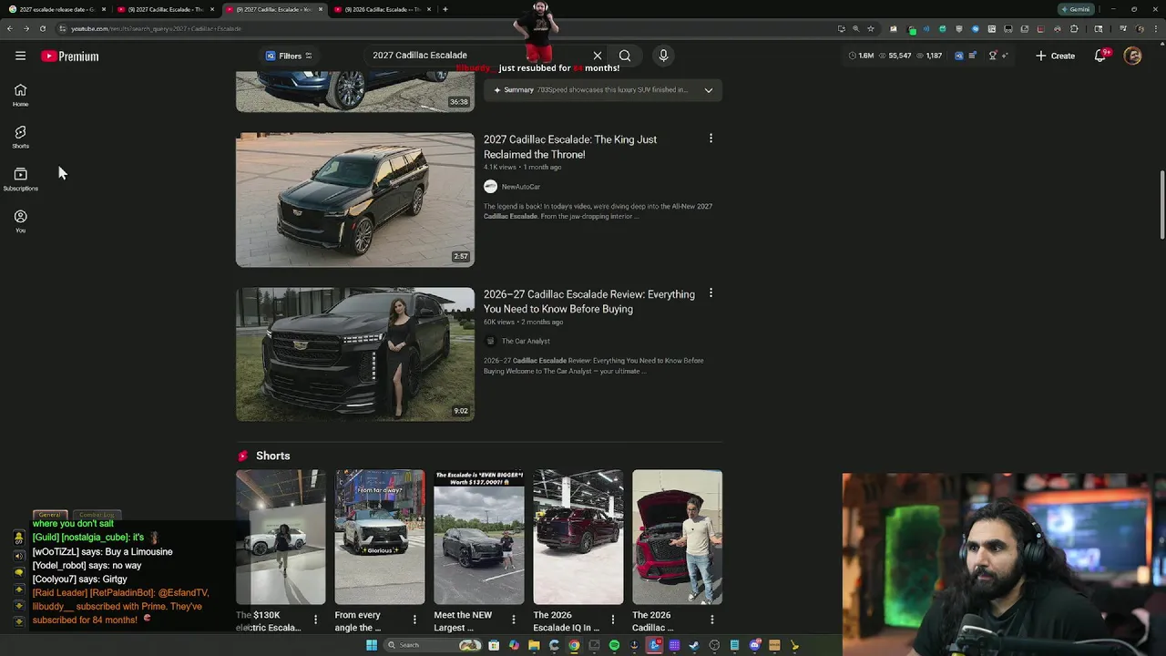The image size is (1166, 656).
Task: Go back in Chrome browser
Action: pyautogui.click(x=9, y=28)
